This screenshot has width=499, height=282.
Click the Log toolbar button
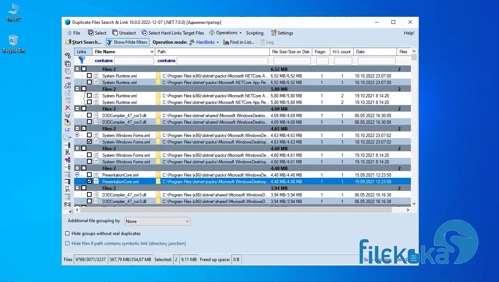tap(267, 42)
